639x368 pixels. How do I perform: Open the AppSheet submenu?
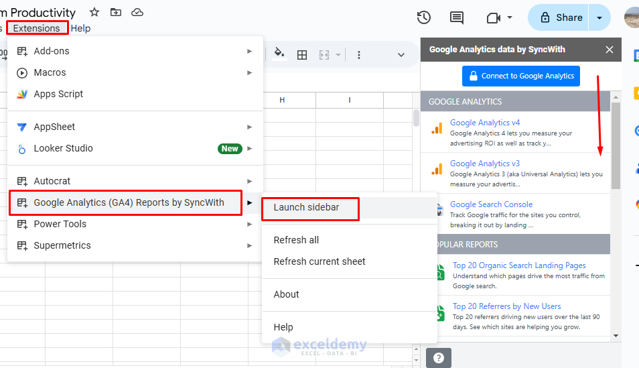(x=135, y=127)
